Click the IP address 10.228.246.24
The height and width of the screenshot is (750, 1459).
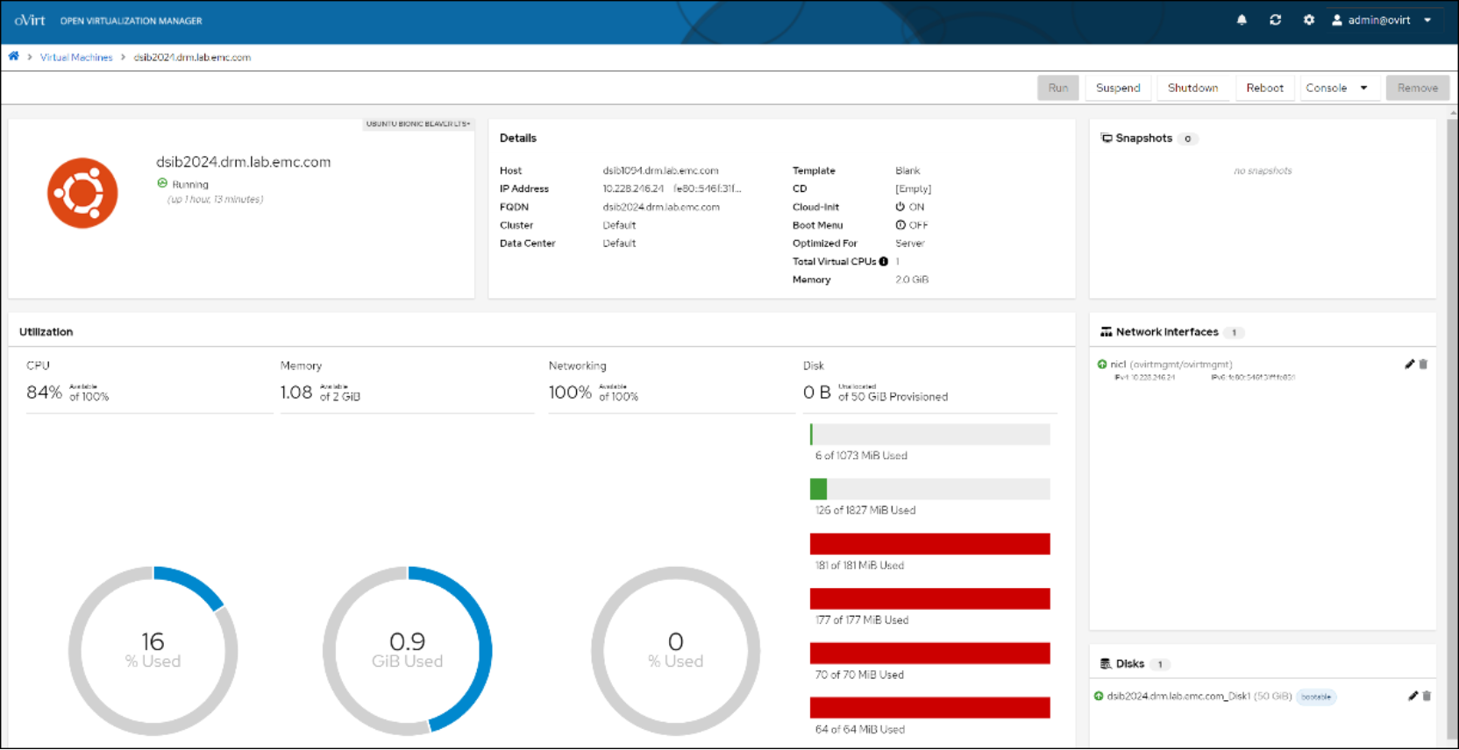[633, 189]
